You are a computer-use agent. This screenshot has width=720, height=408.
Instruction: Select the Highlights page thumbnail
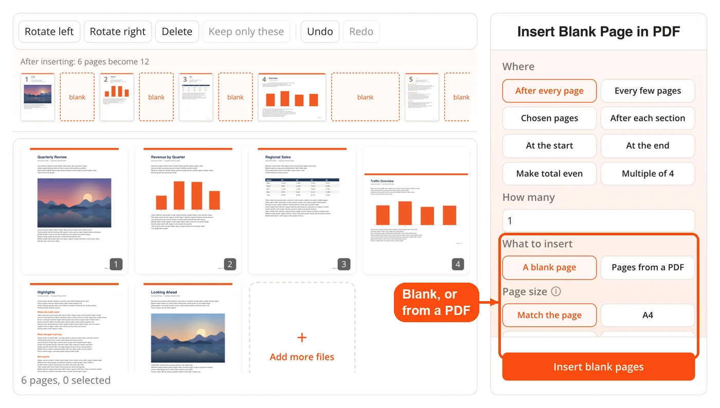click(74, 328)
